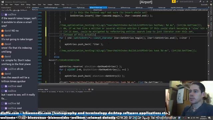The width and height of the screenshot is (213, 120).
Task: Switch to the Section.cpp tab
Action: click(x=162, y=7)
